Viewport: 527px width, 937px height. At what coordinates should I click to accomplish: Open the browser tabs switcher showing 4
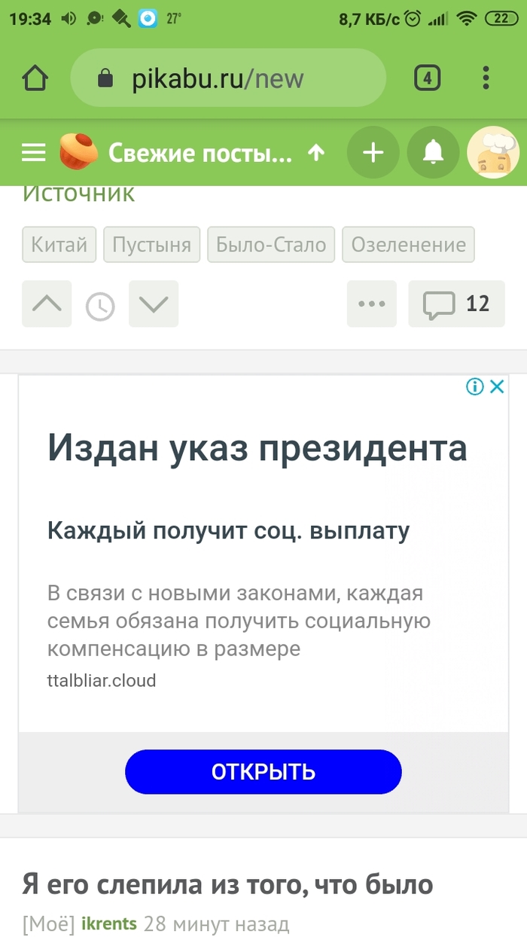click(x=427, y=78)
